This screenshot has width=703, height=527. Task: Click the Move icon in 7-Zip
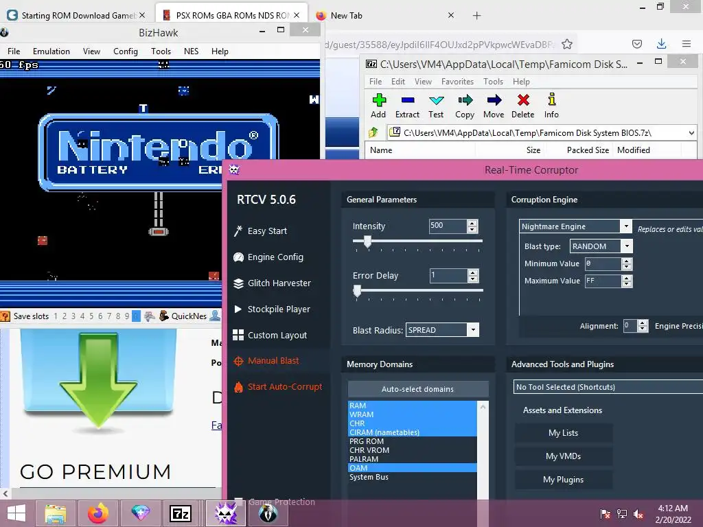(494, 100)
